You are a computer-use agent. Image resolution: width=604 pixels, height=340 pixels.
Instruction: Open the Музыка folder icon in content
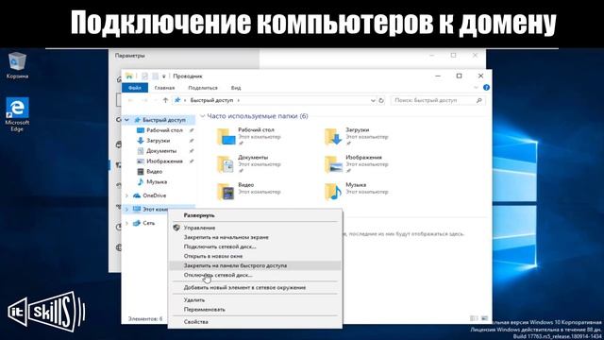pos(333,192)
